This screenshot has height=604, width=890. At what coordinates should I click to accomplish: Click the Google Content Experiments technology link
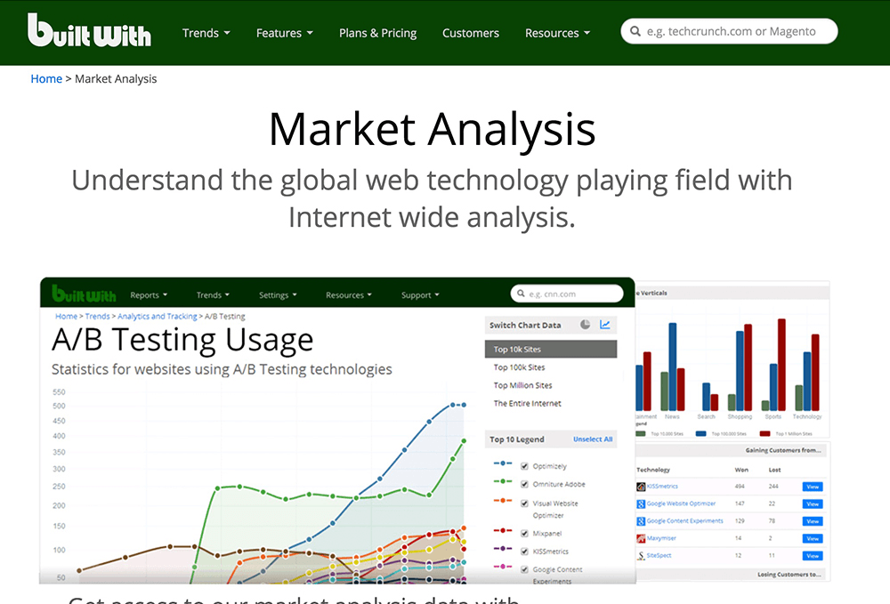[685, 521]
